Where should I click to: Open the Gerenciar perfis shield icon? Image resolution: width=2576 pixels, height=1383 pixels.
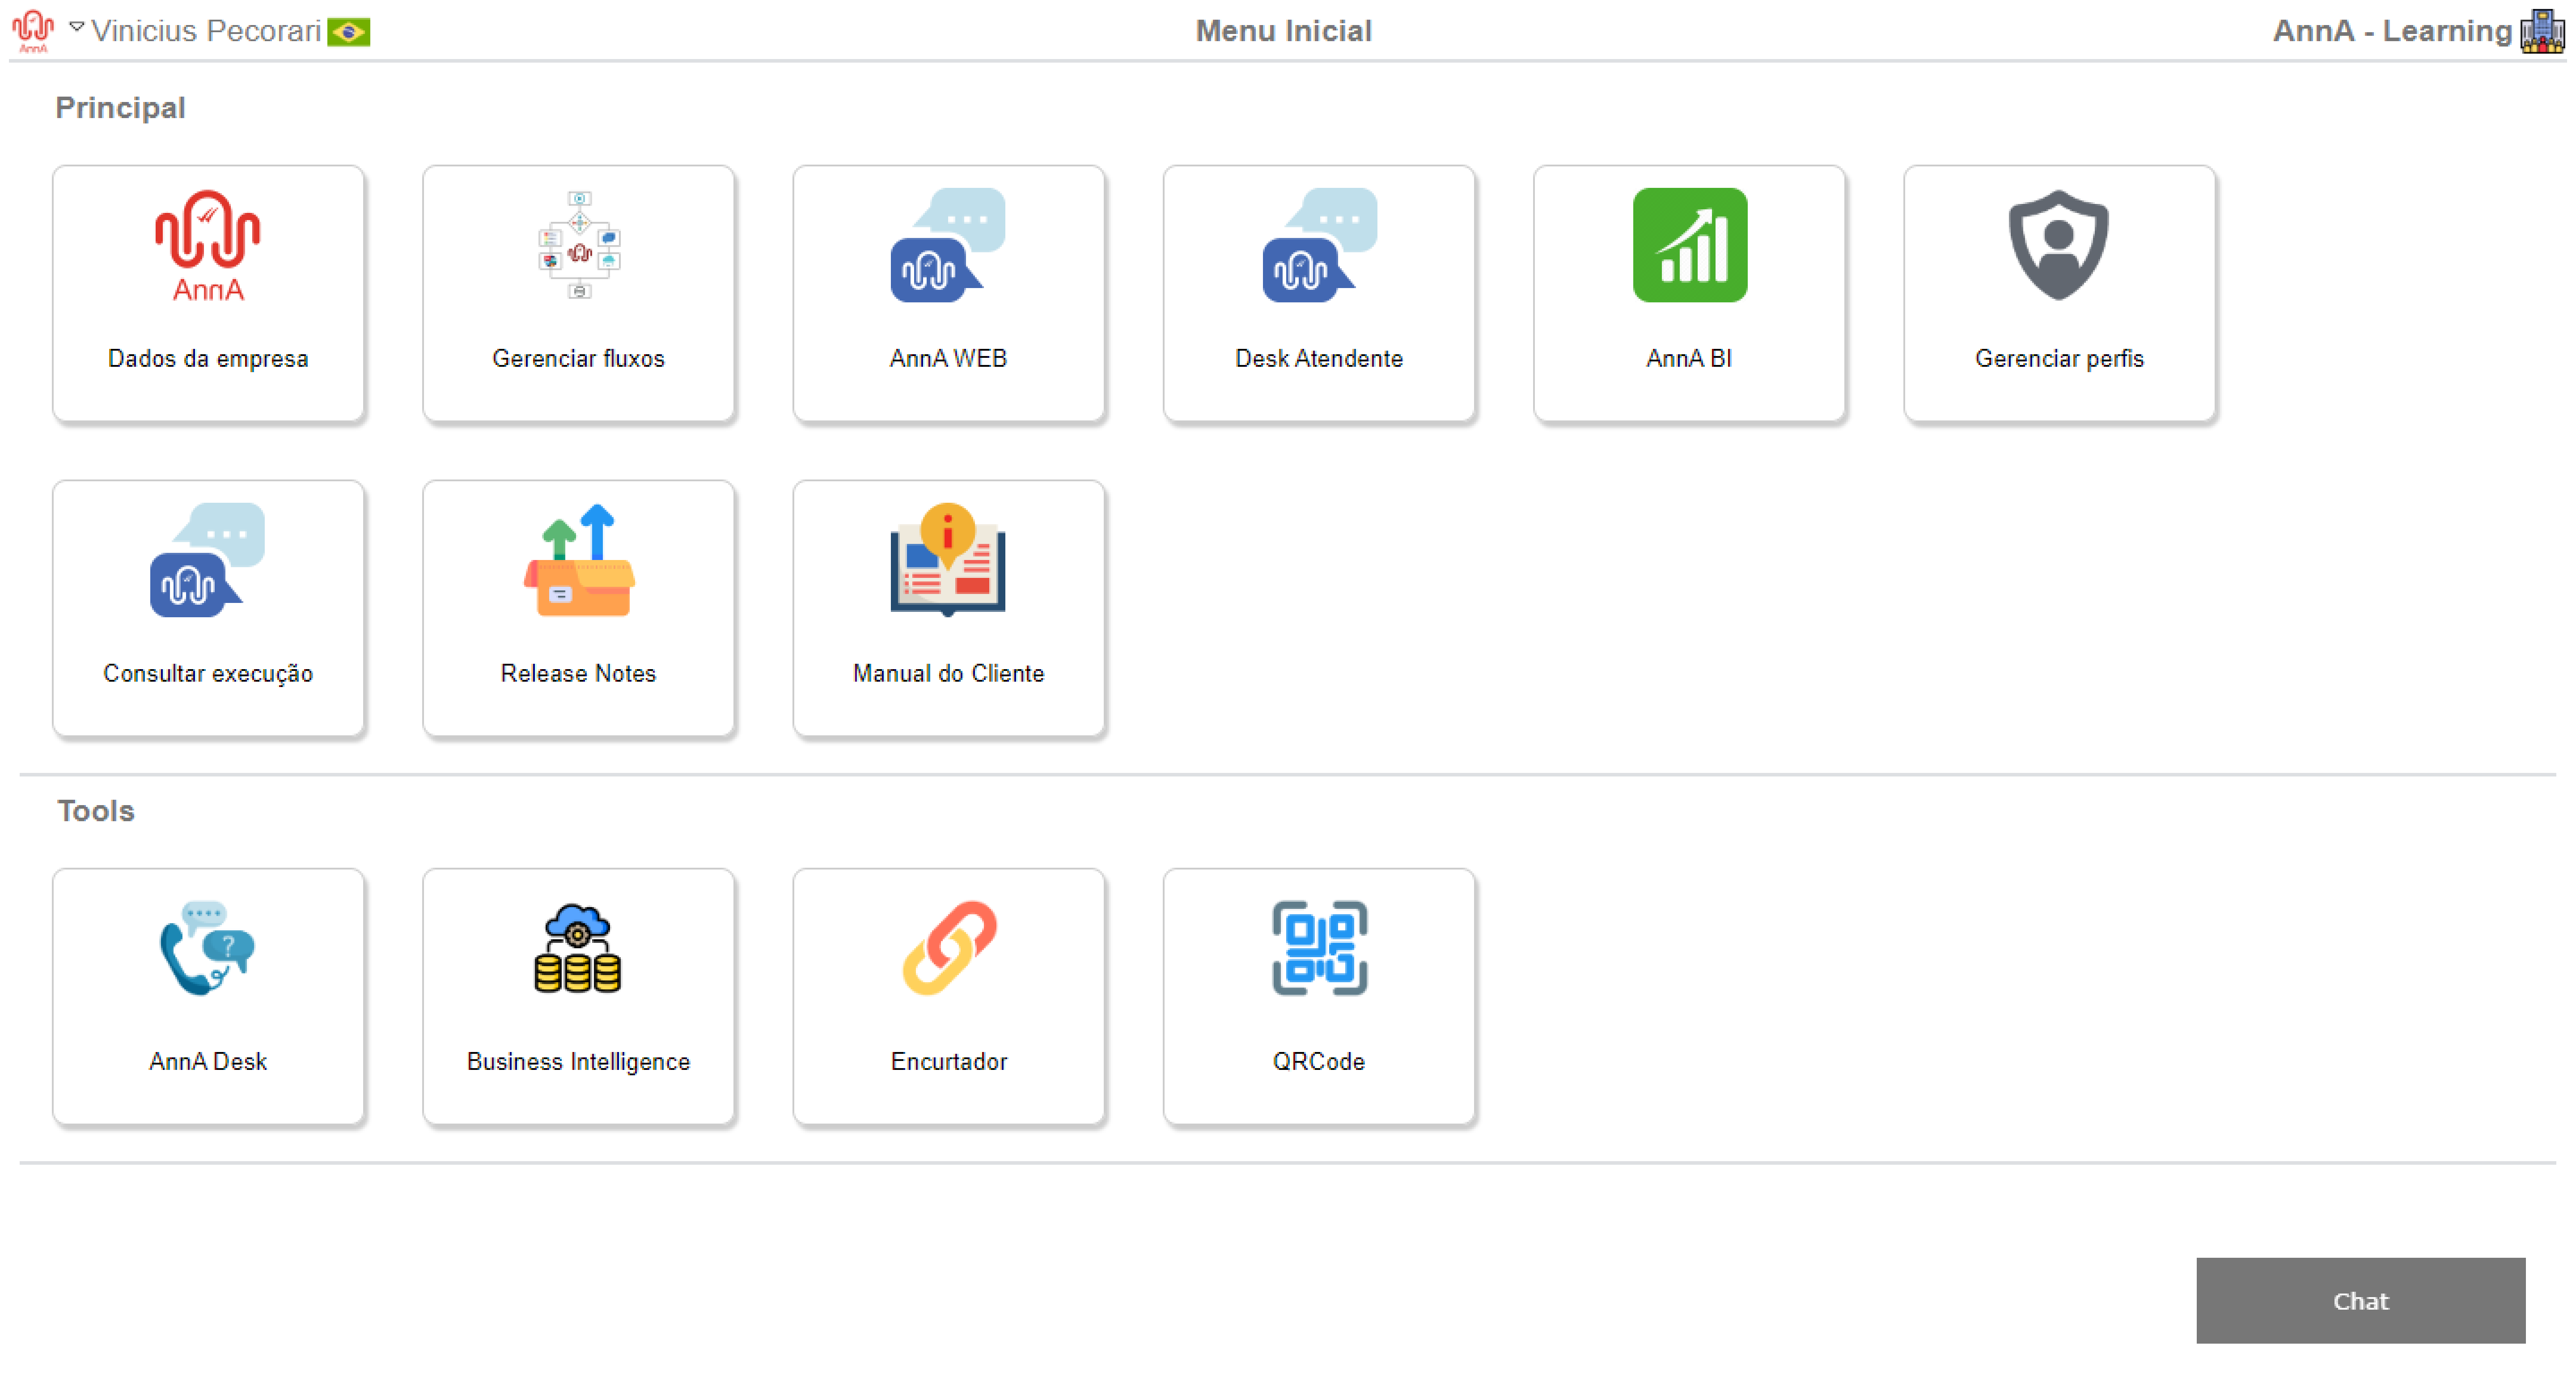2059,245
